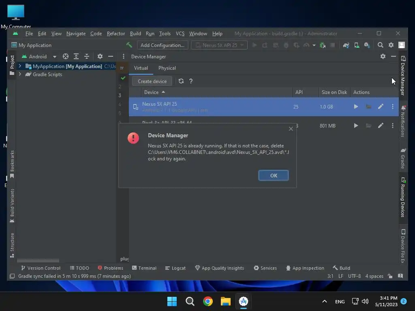Screen dimensions: 415x311
Task: Open more actions for 801 MB device
Action: click(x=392, y=126)
